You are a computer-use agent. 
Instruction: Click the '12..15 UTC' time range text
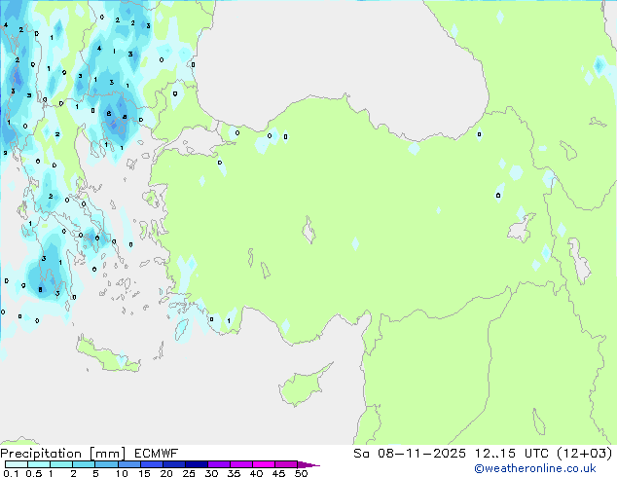point(511,454)
